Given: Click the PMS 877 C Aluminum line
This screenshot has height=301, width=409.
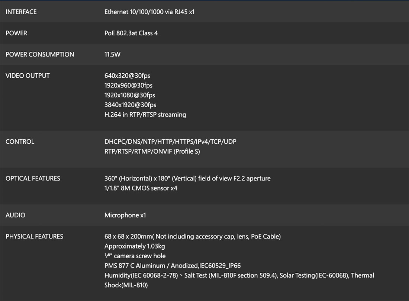Looking at the screenshot, I should pos(173,266).
